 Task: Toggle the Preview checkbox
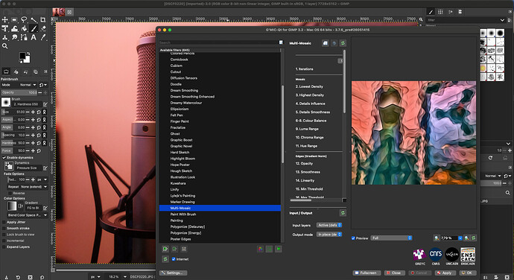tap(353, 238)
